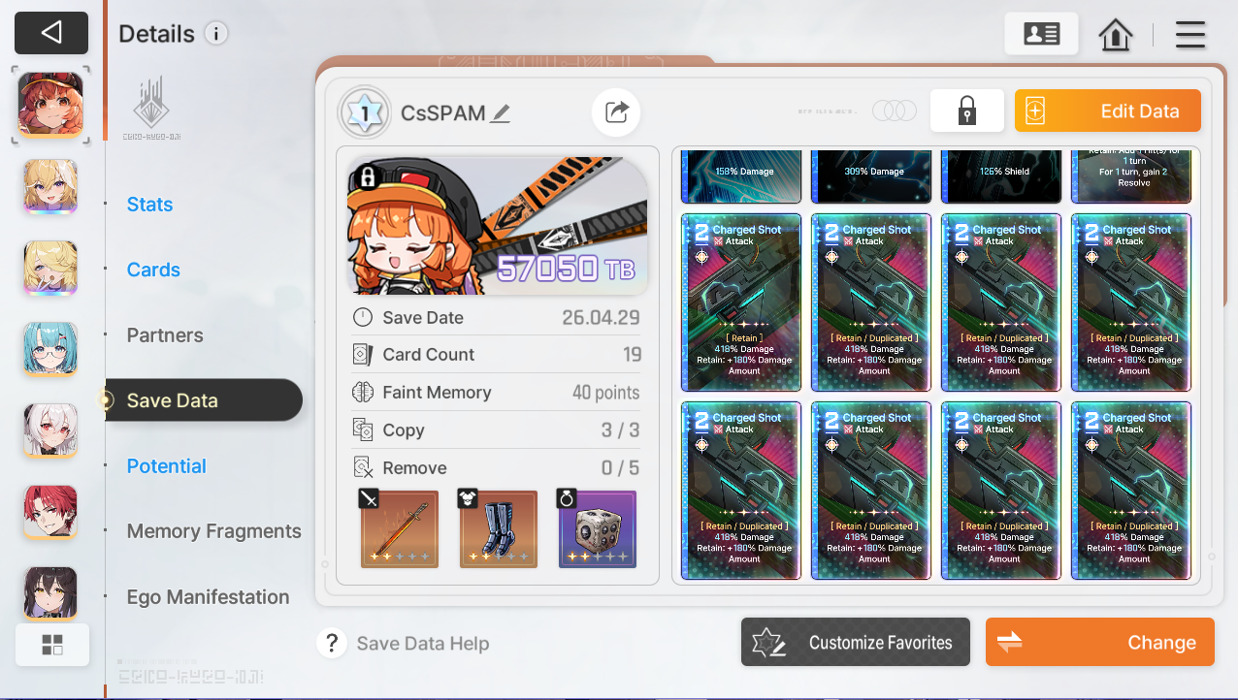Select the Charged Shot card marked only Retain
This screenshot has width=1238, height=700.
coord(743,304)
